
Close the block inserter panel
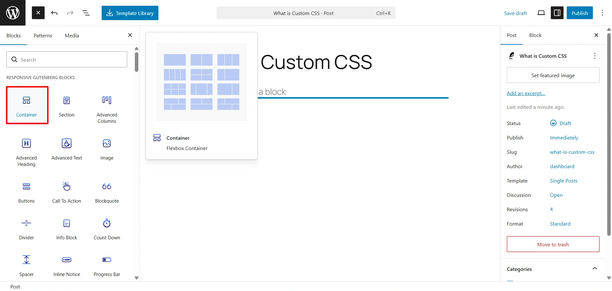pos(130,35)
